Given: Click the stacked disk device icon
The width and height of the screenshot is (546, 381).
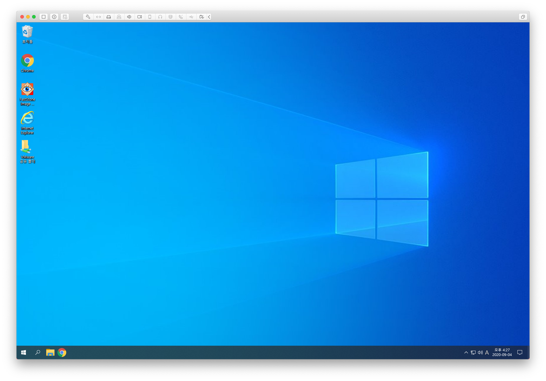Looking at the screenshot, I should (171, 17).
